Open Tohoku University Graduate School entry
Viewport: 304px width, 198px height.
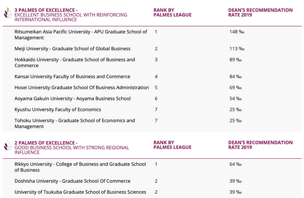click(75, 123)
